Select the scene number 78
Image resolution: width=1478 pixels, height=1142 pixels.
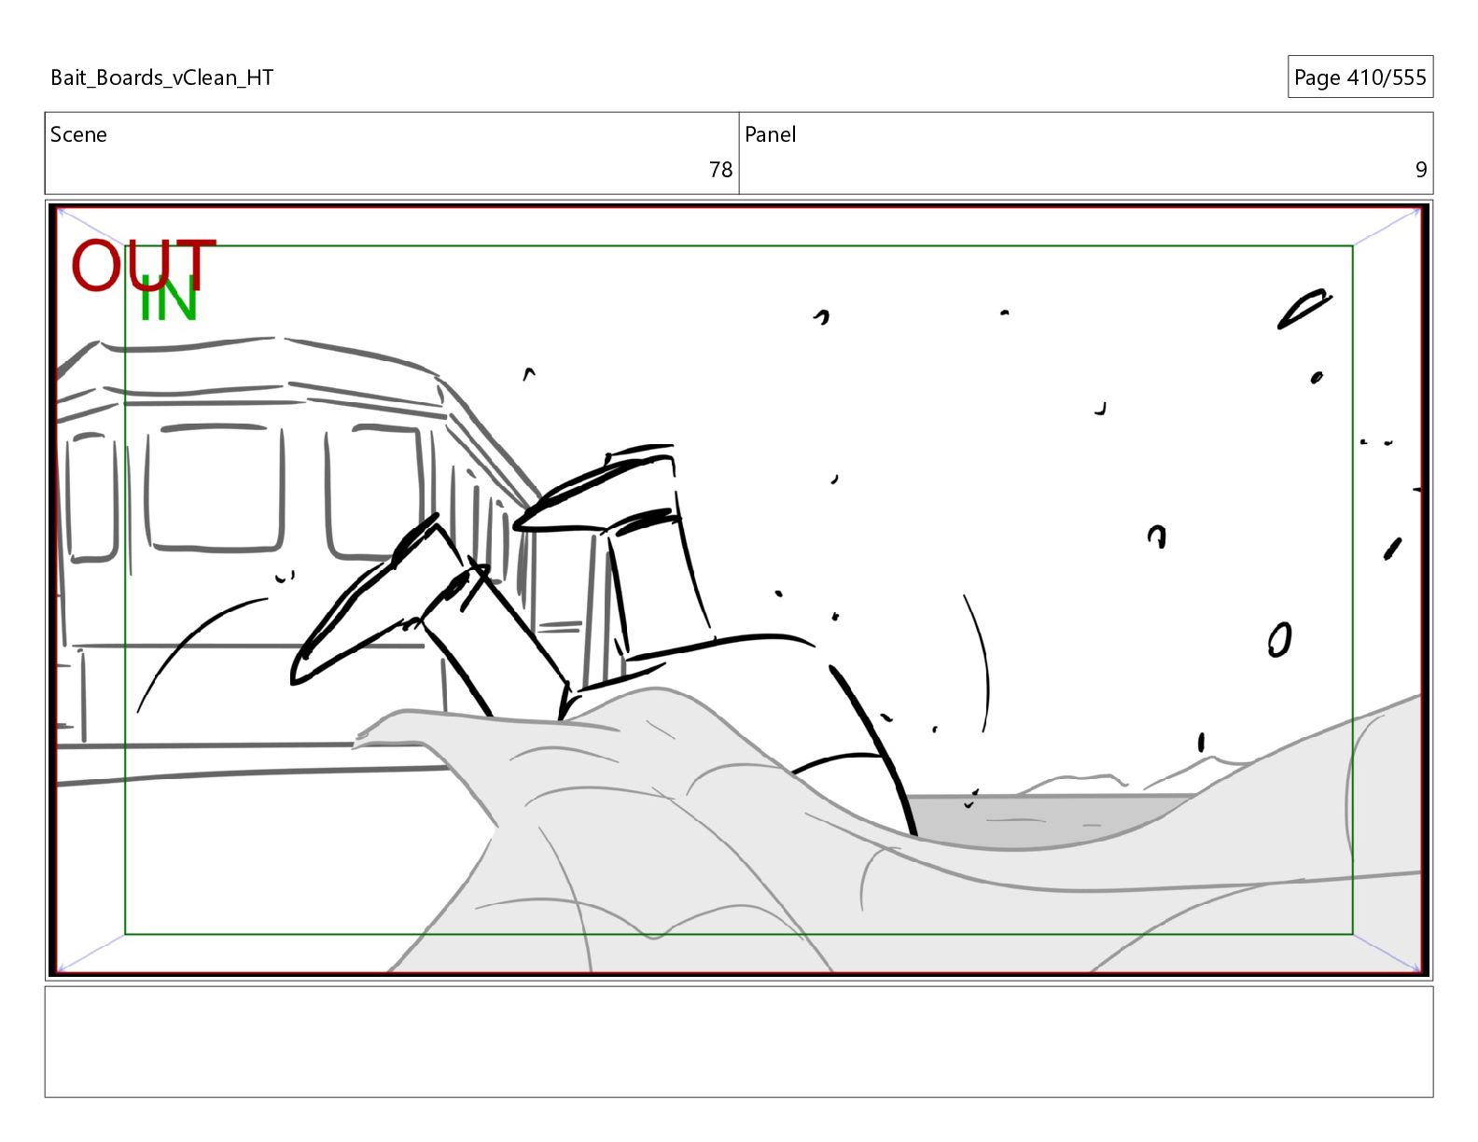(720, 170)
